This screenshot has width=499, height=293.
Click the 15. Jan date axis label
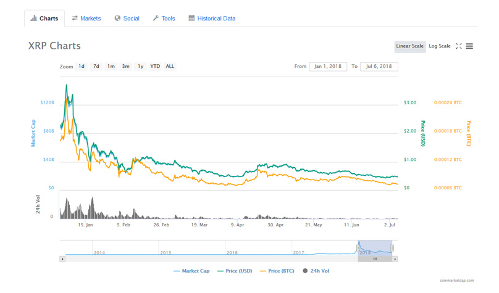pos(85,225)
